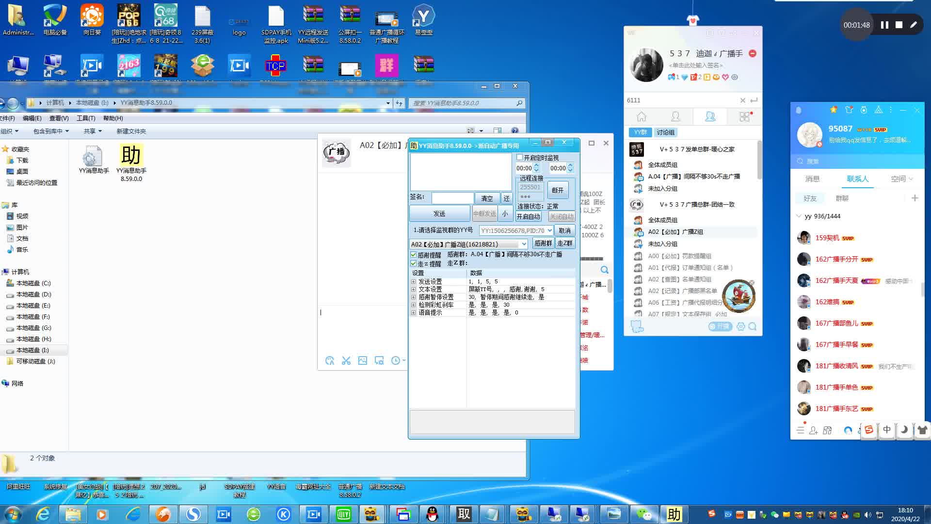Click the scissors screenshot icon in chat window
Image resolution: width=931 pixels, height=524 pixels.
point(346,360)
